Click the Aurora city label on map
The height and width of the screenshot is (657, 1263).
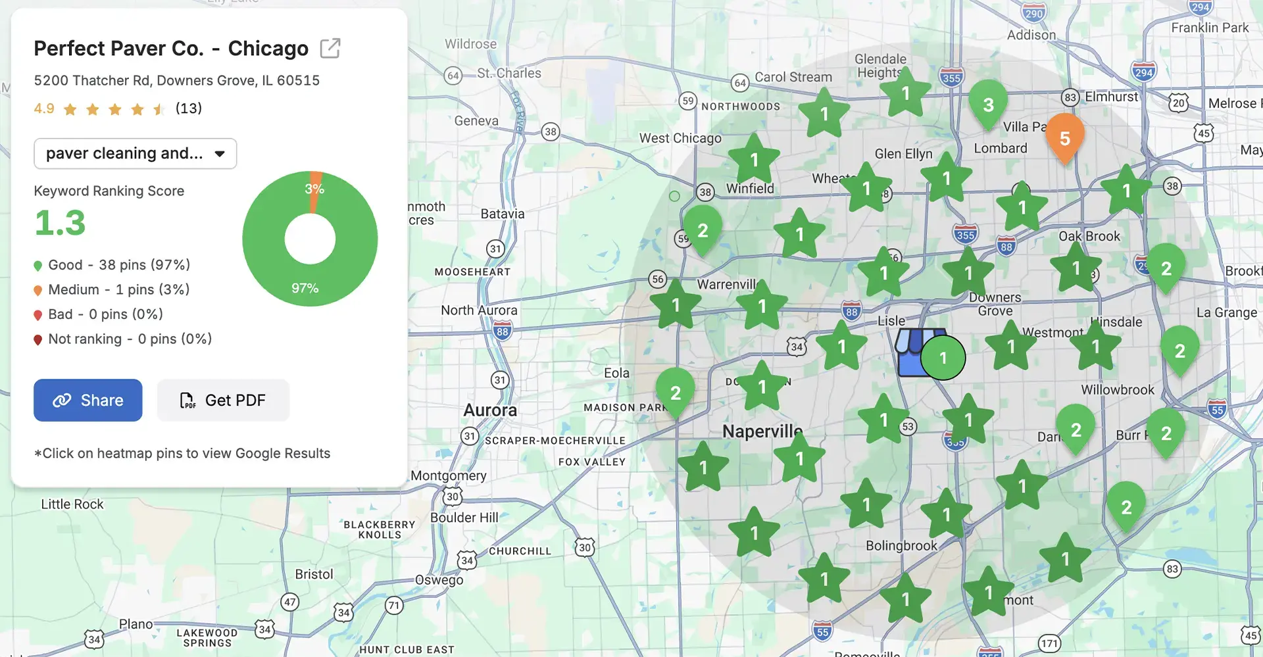click(490, 410)
